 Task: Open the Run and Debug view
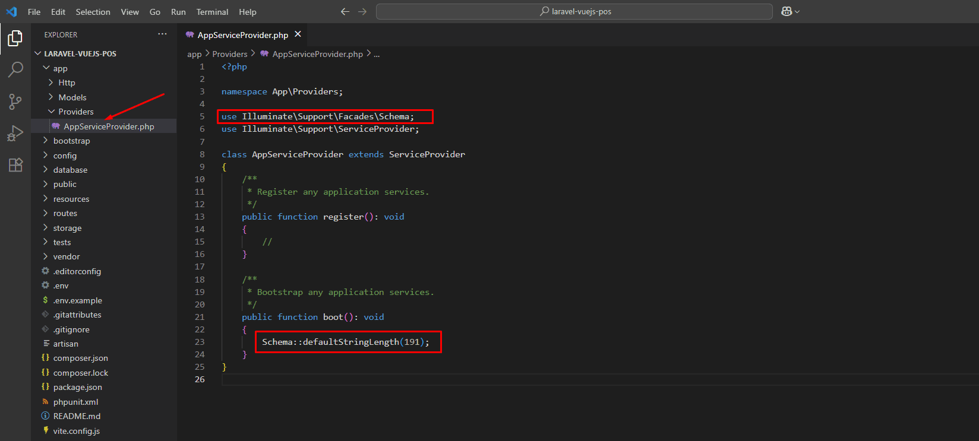coord(15,133)
